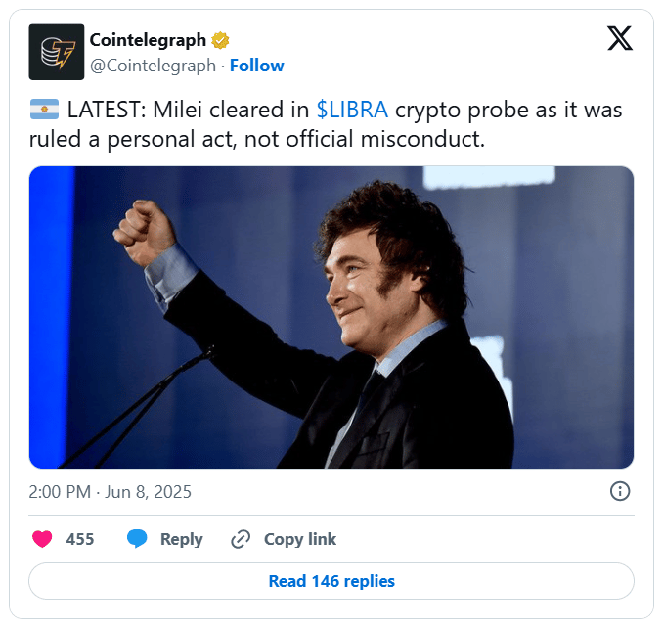Click the Copy link label
Viewport: 663px width, 628px height.
(300, 539)
